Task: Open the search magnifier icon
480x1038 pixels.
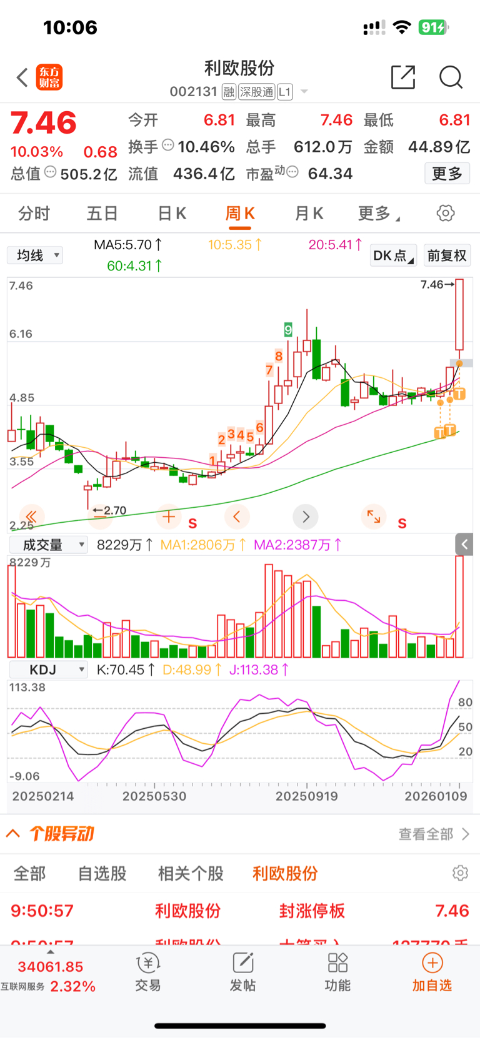Action: (x=451, y=77)
